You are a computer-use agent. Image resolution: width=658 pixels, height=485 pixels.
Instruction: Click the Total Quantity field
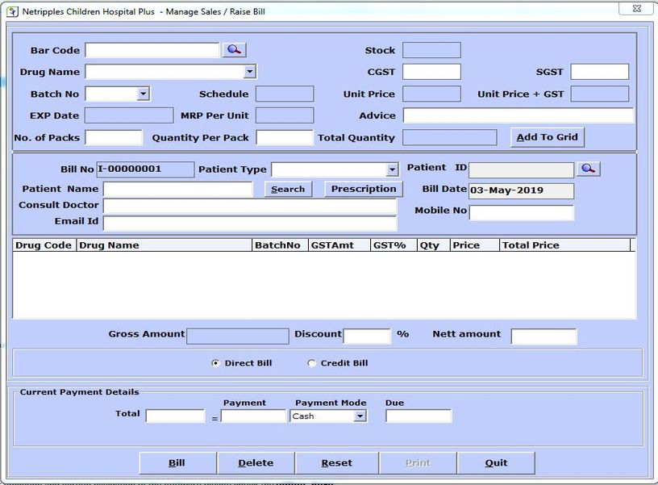(x=449, y=137)
